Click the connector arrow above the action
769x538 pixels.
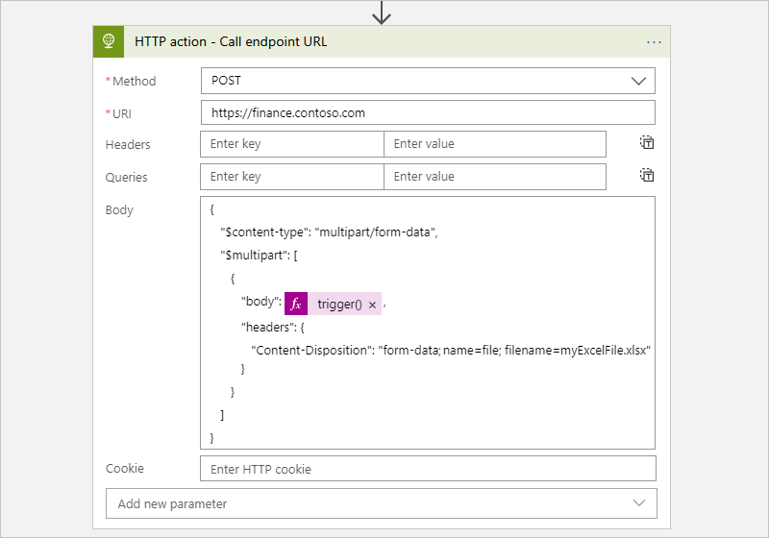point(382,12)
